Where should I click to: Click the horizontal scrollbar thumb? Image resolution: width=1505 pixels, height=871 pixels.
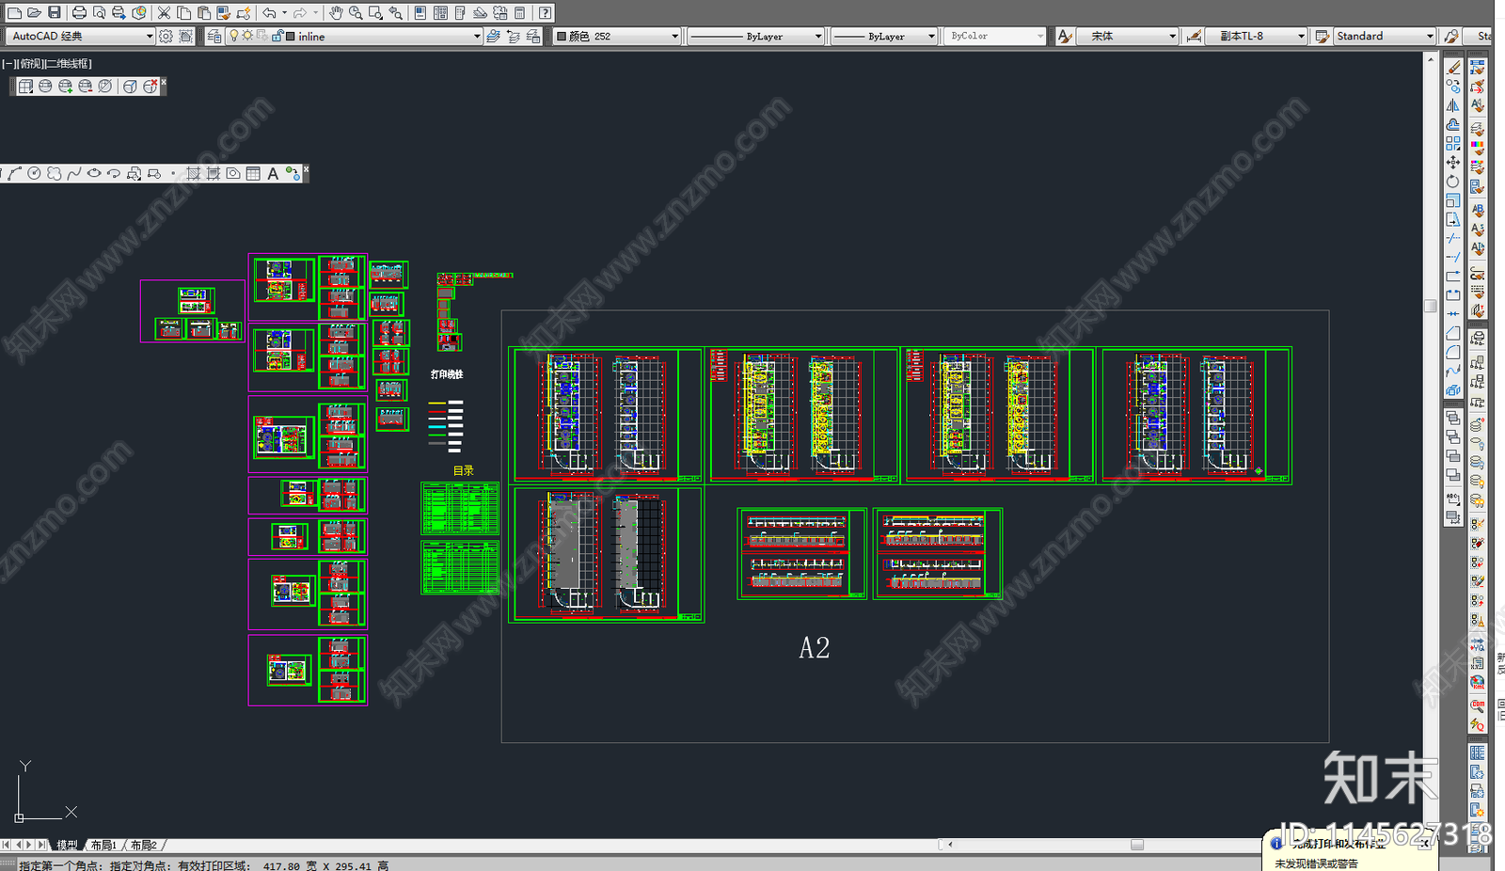[1137, 845]
